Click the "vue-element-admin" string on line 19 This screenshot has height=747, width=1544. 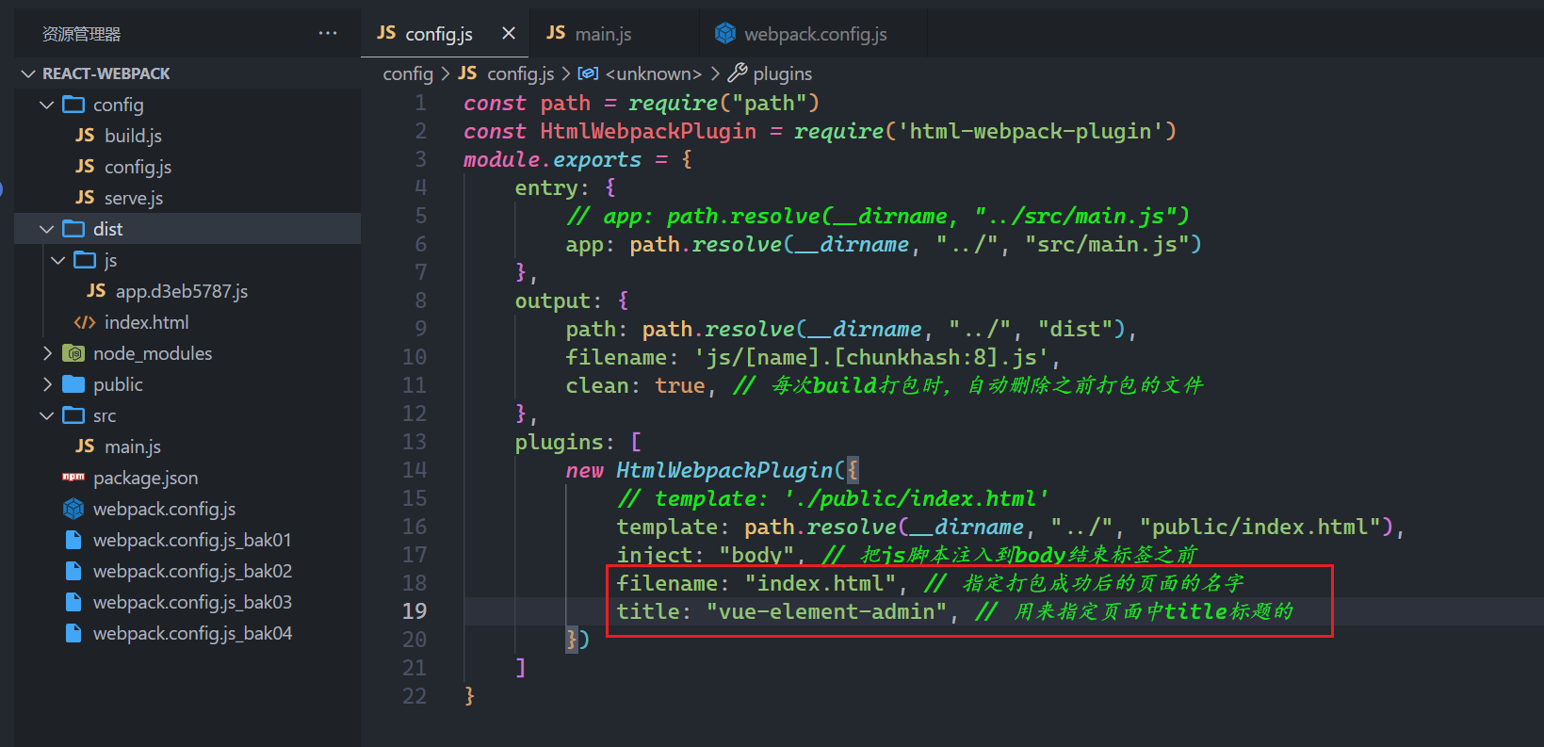coord(826,611)
